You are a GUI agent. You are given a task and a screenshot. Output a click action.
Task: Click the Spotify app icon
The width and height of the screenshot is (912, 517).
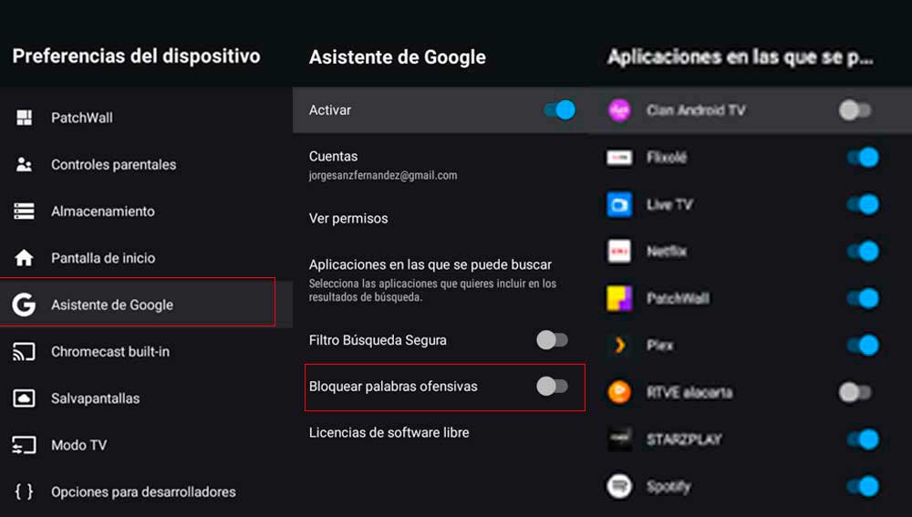(619, 486)
